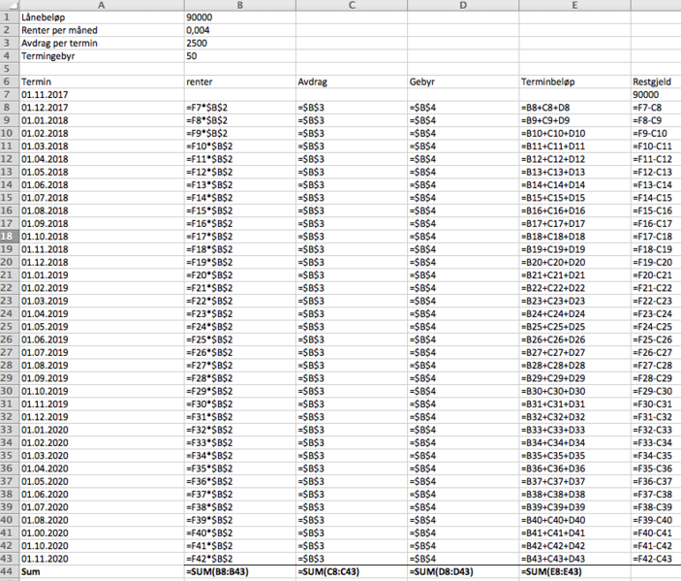Select column header B
This screenshot has height=581, width=681.
coord(238,6)
